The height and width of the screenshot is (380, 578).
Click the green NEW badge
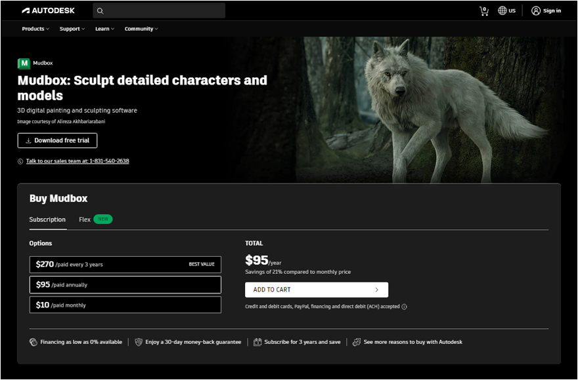point(103,219)
